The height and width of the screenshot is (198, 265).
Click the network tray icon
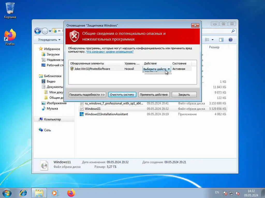click(x=231, y=193)
